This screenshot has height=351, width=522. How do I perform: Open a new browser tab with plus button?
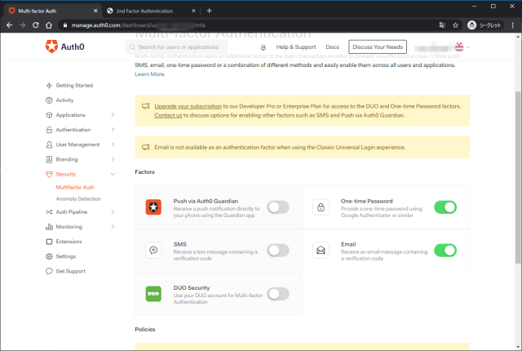click(209, 11)
